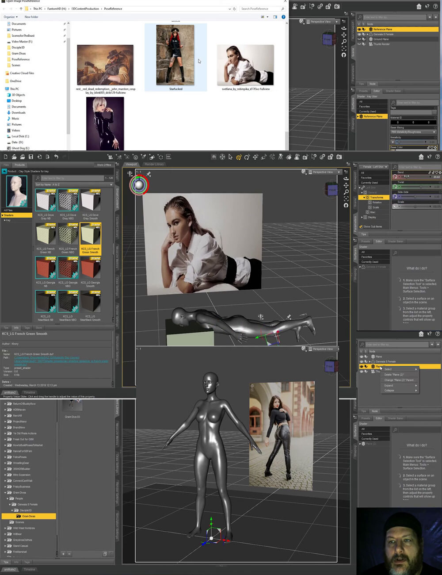
Task: Click the New scene icon in main toolbar
Action: coord(5,157)
